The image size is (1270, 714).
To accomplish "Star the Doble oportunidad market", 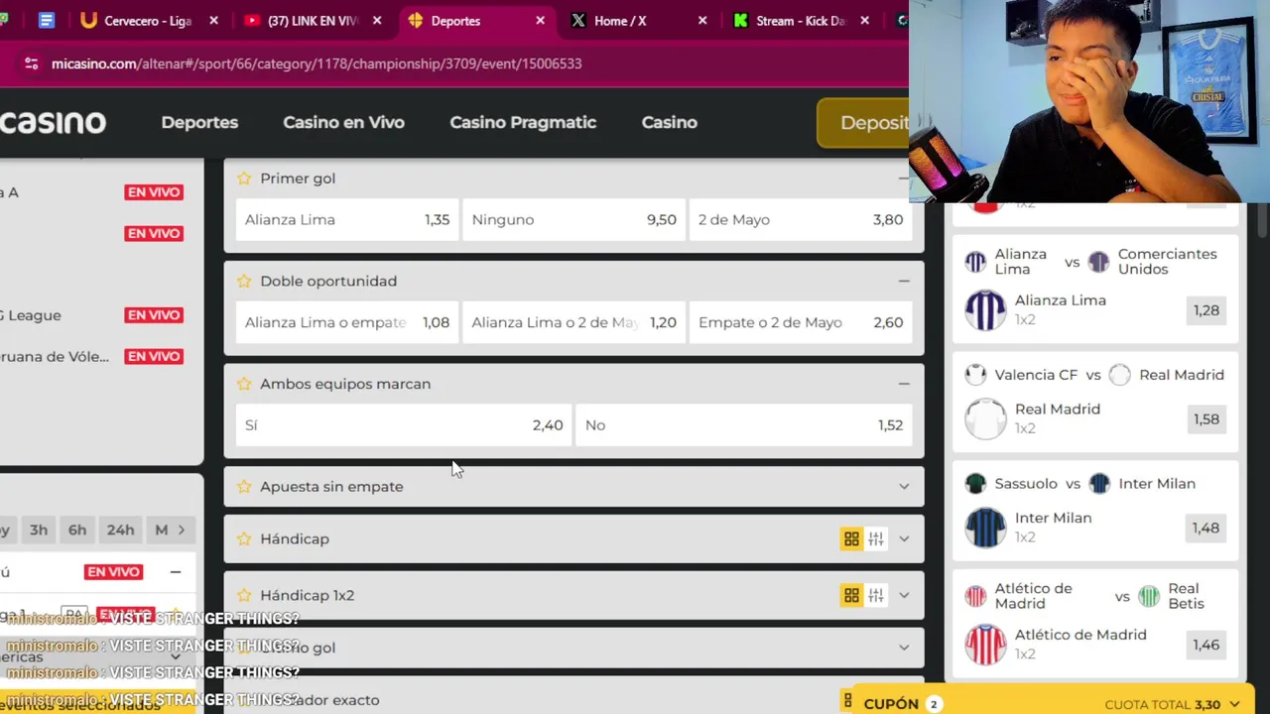I will point(244,282).
